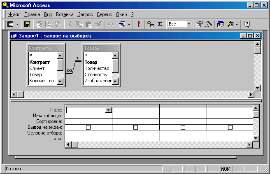Click Имя таблицы cell in first column
The image size is (270, 174).
[88, 116]
